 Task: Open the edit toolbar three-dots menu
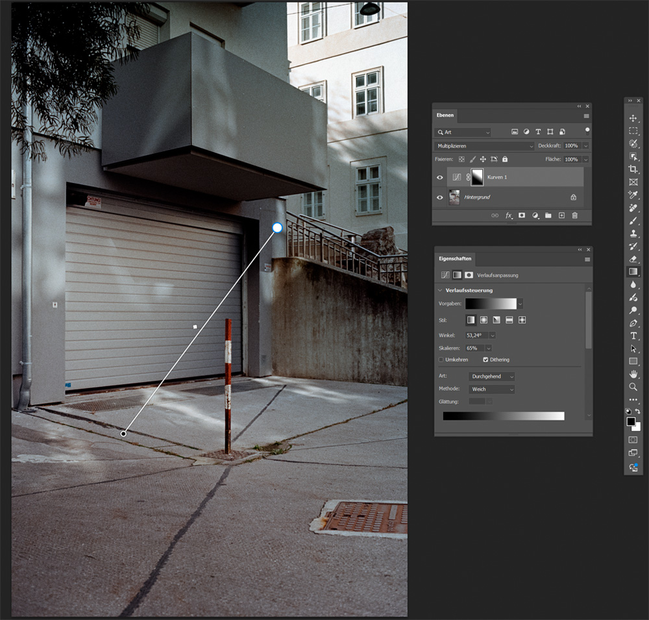coord(633,400)
